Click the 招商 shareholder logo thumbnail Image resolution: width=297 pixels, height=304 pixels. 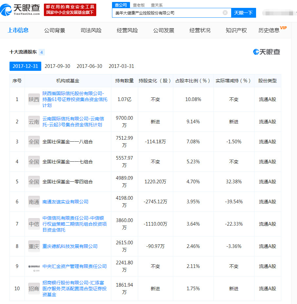[34, 289]
